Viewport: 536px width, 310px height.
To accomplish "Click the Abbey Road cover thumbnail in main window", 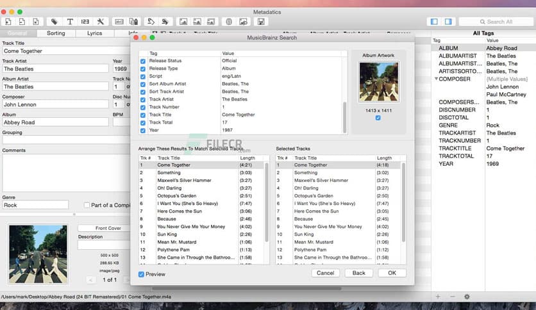I will 38,254.
